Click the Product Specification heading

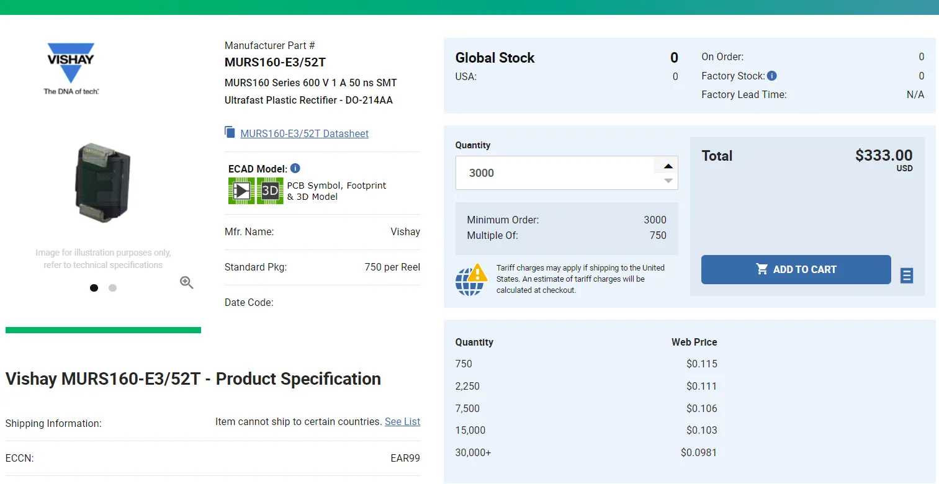coord(193,379)
